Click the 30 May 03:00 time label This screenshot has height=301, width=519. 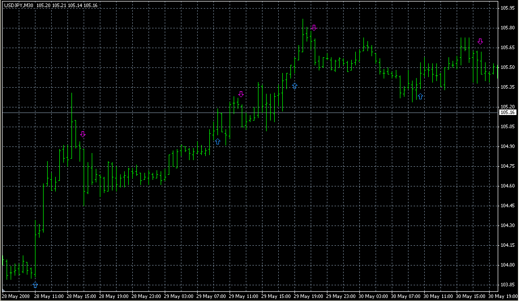(373, 296)
